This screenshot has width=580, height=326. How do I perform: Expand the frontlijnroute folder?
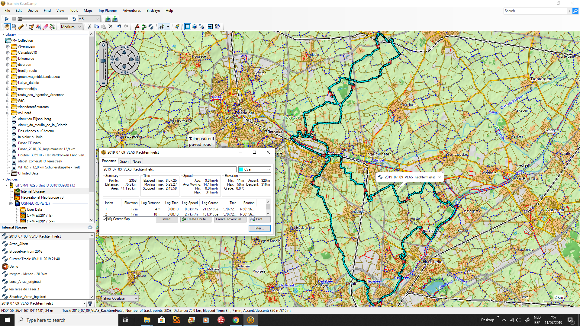click(8, 71)
